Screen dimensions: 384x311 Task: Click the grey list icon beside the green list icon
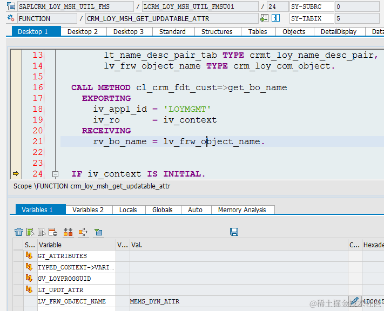coord(42,232)
